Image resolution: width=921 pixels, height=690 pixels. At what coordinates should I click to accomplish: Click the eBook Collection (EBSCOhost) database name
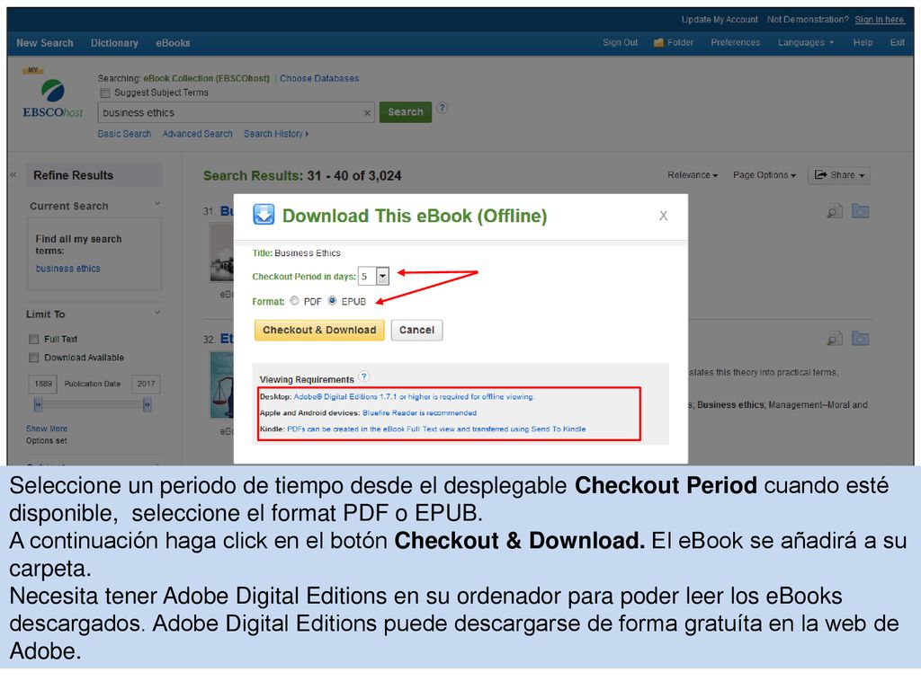[206, 78]
